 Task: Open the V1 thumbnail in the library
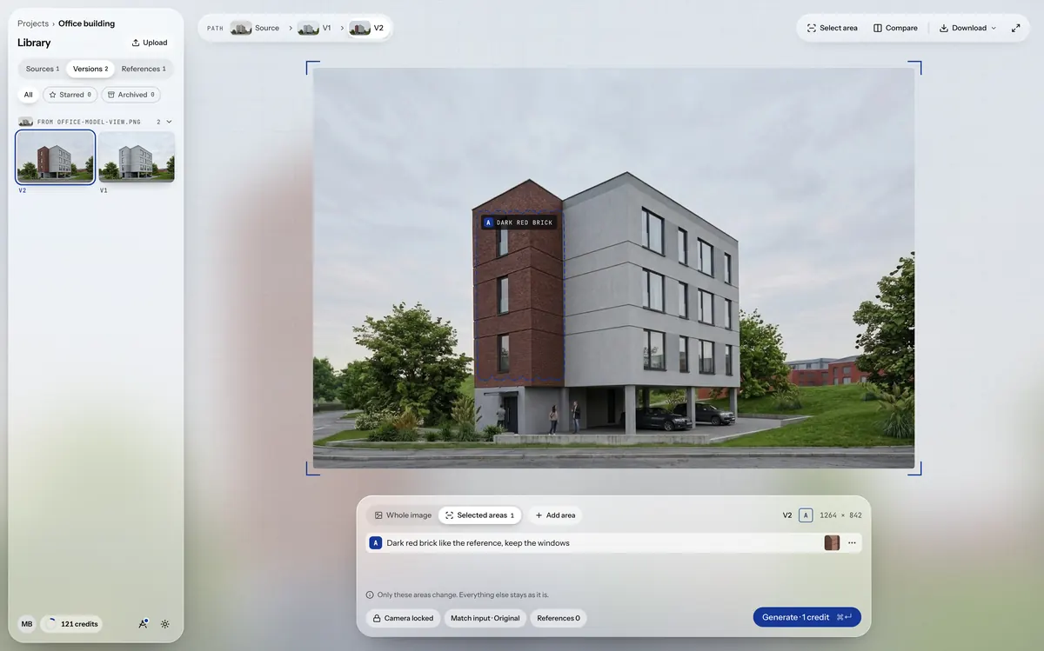click(137, 157)
